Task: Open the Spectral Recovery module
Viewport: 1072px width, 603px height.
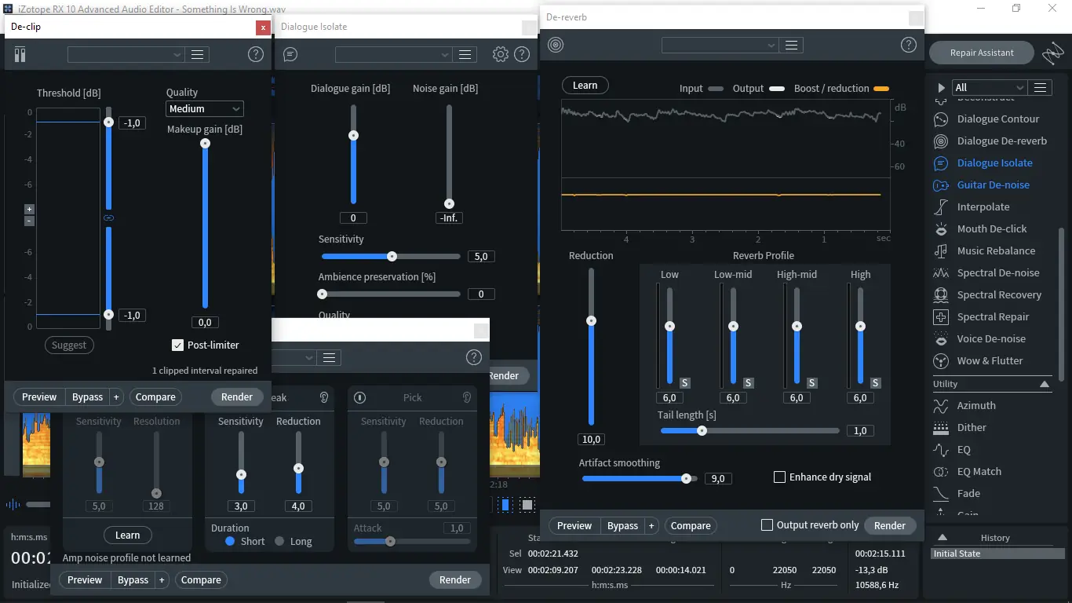Action: click(x=1000, y=295)
